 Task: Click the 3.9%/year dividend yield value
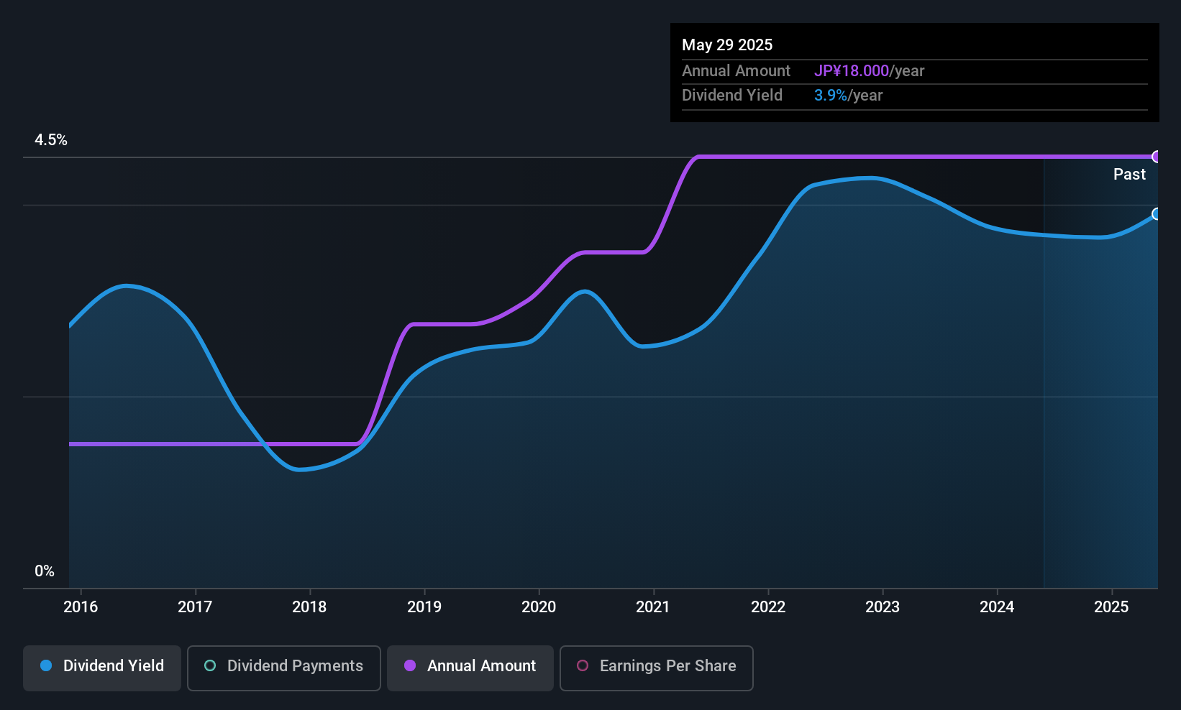click(x=848, y=96)
